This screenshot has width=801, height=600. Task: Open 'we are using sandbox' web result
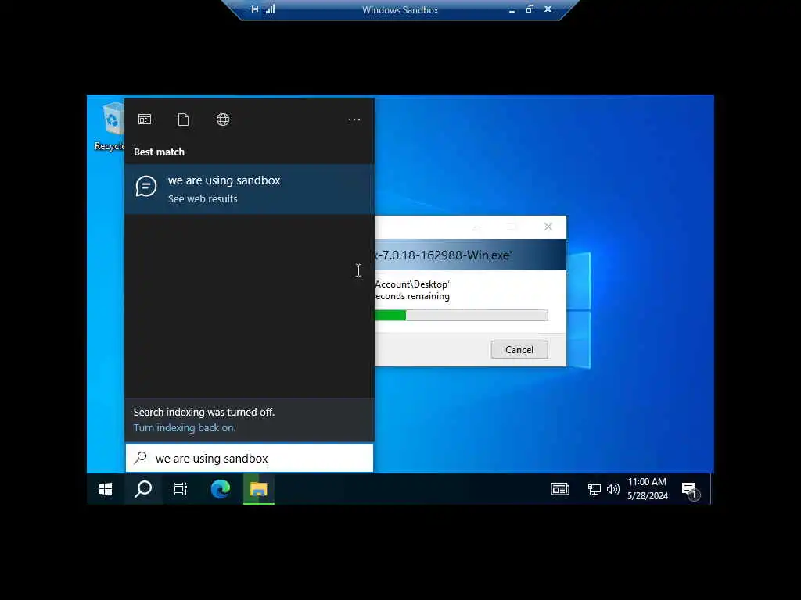[250, 189]
